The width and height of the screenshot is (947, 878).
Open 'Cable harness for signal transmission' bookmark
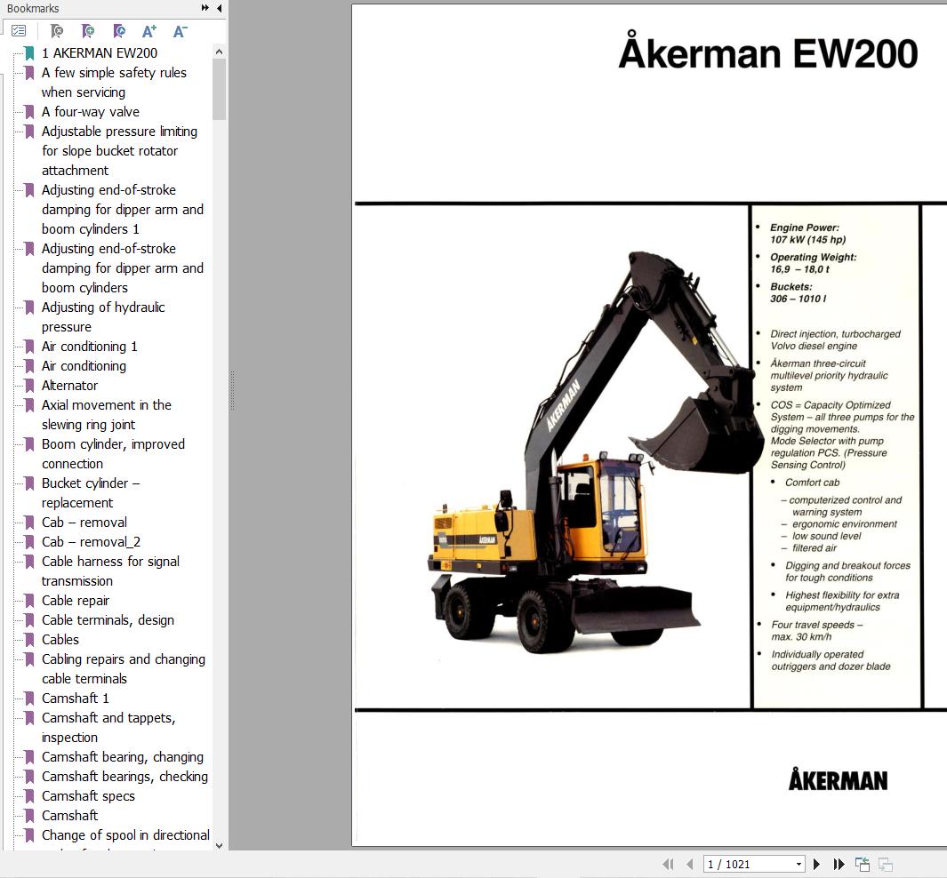[110, 571]
